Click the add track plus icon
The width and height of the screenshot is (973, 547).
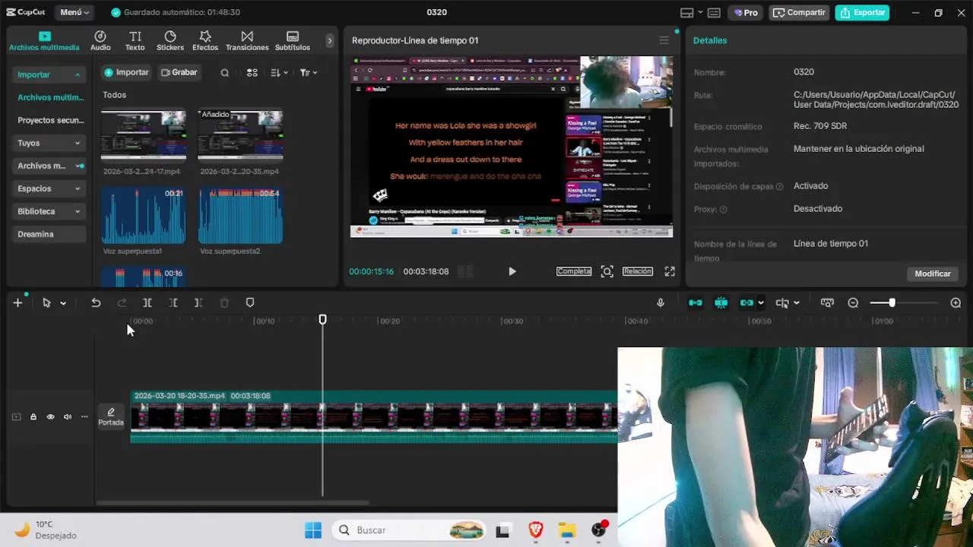[x=17, y=302]
